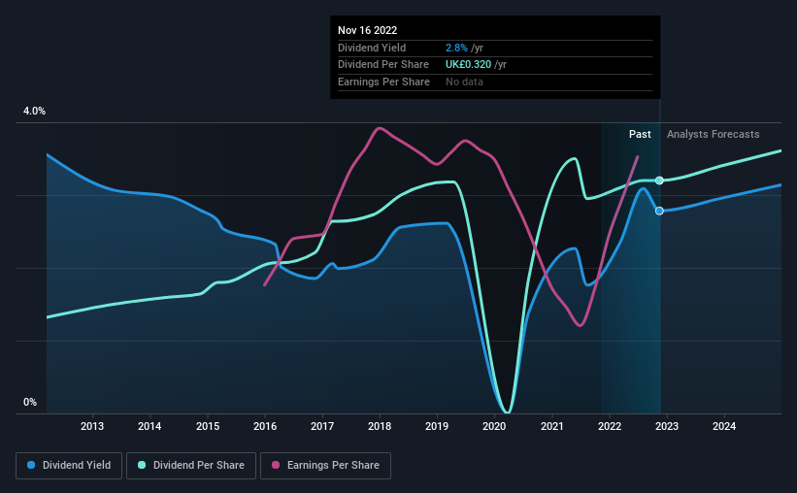This screenshot has width=797, height=493.
Task: Click the 2021 x-axis label
Action: pyautogui.click(x=552, y=426)
